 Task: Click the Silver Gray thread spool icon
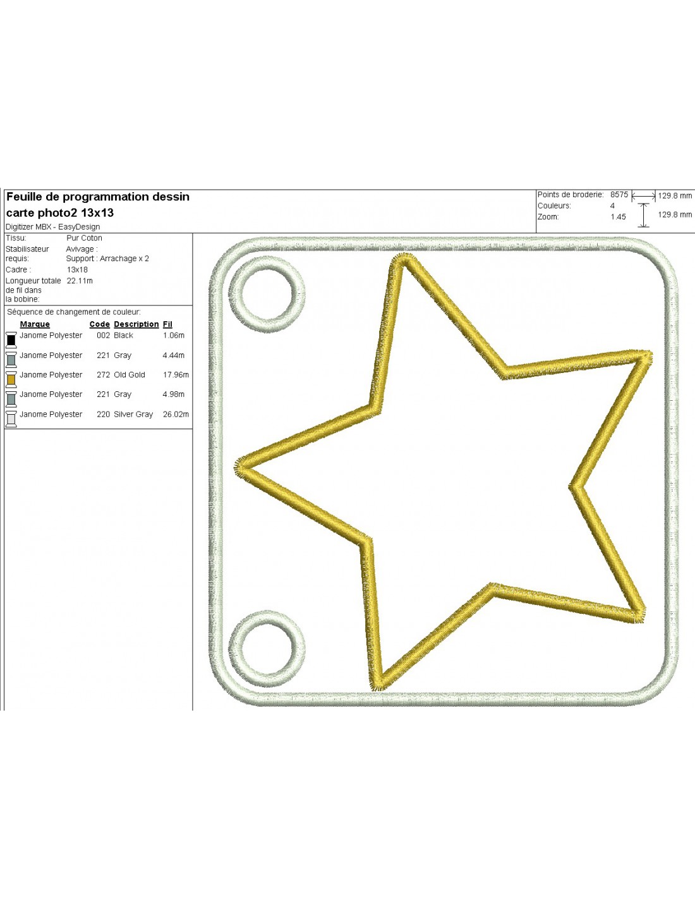click(11, 419)
